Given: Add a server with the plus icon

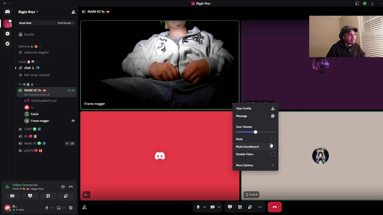Looking at the screenshot, I should click(x=7, y=33).
